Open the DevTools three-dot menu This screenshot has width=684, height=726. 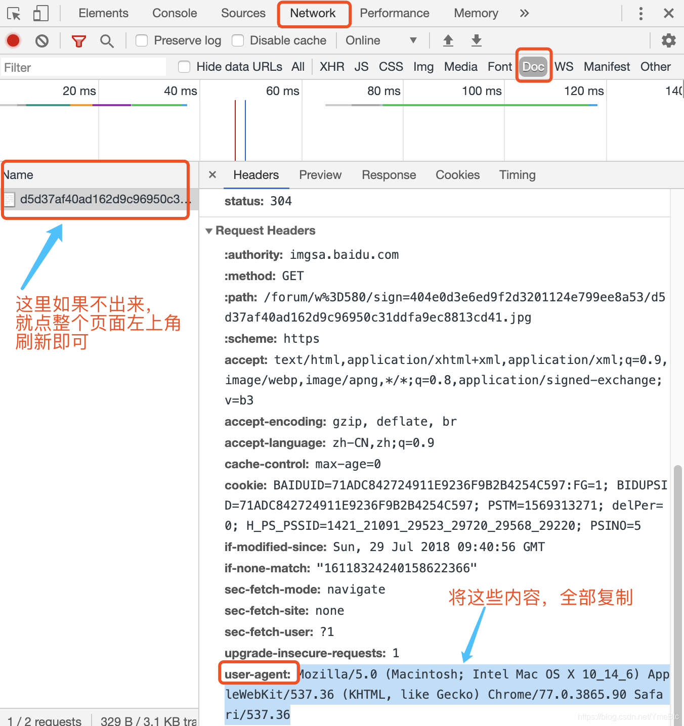(641, 14)
